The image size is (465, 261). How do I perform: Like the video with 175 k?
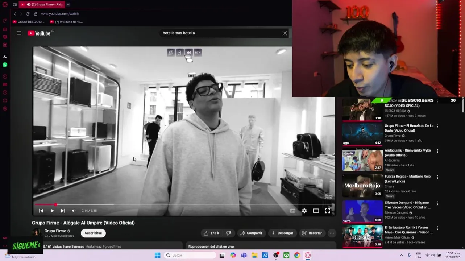pos(211,233)
